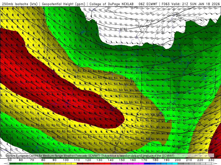
Task: Click the 160 value on color scale
Action: (133, 160)
